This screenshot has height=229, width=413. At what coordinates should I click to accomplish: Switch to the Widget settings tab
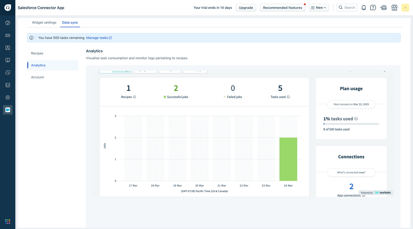(x=44, y=22)
